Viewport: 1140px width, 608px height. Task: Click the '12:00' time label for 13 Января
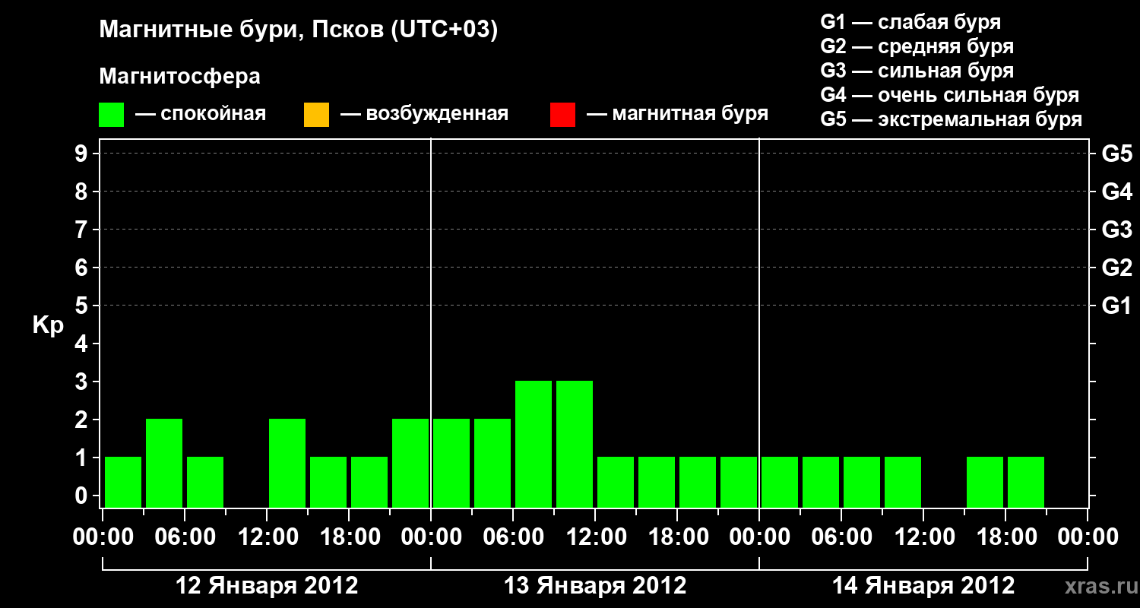point(595,537)
